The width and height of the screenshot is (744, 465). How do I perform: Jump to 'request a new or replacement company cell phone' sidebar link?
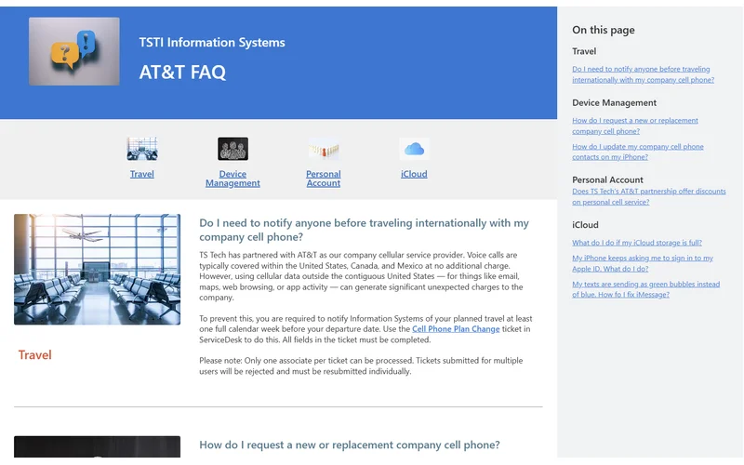click(x=635, y=126)
